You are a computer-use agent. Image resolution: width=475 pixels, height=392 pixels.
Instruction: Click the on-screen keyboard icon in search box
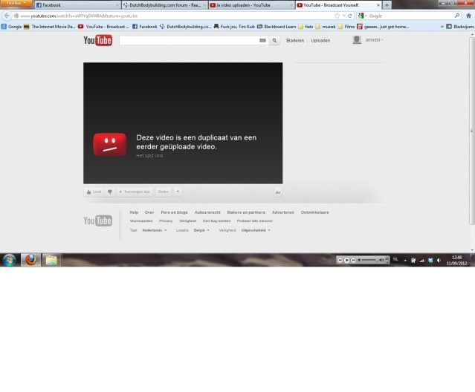tap(263, 41)
